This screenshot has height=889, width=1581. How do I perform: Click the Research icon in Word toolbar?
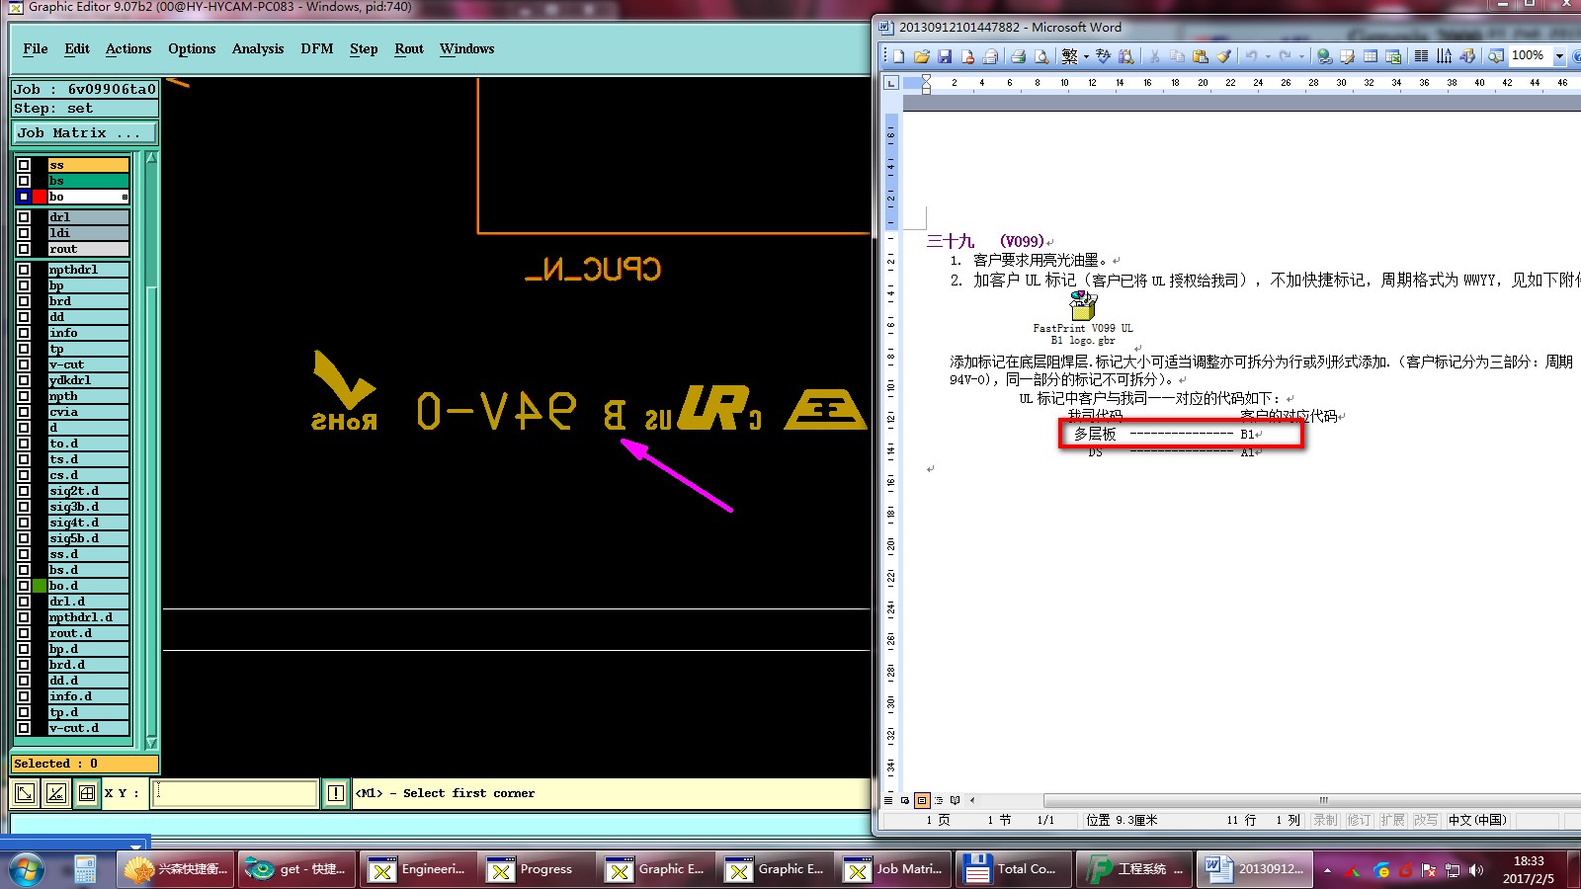[x=1126, y=56]
